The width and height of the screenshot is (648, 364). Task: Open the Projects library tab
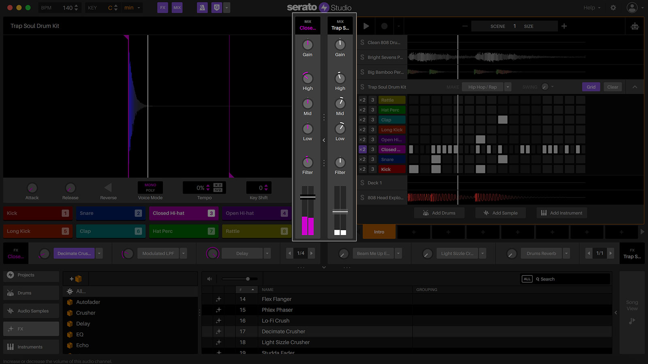tap(31, 275)
